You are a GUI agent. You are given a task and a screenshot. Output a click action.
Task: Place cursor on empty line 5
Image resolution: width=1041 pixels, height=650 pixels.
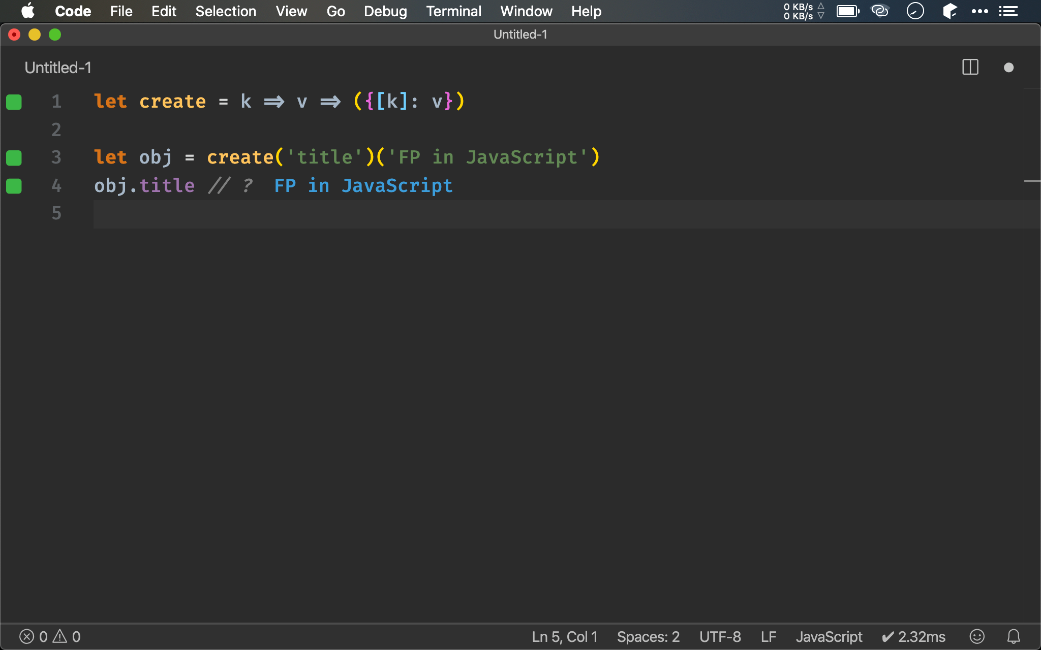(305, 214)
